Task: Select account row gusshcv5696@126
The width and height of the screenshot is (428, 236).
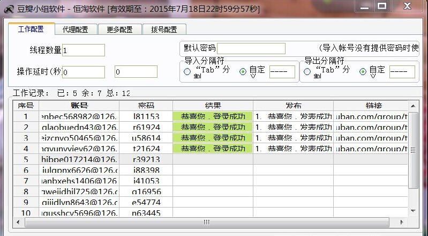Action: [79, 213]
